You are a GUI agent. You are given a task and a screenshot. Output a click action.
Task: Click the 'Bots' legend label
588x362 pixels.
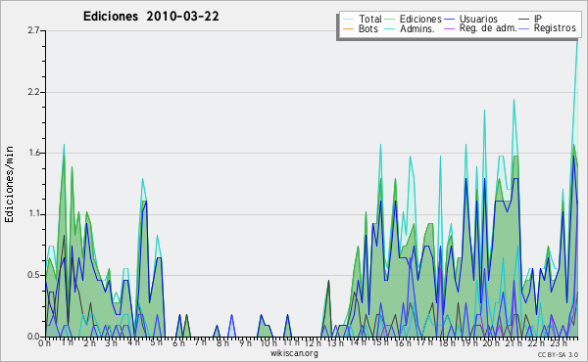[368, 28]
